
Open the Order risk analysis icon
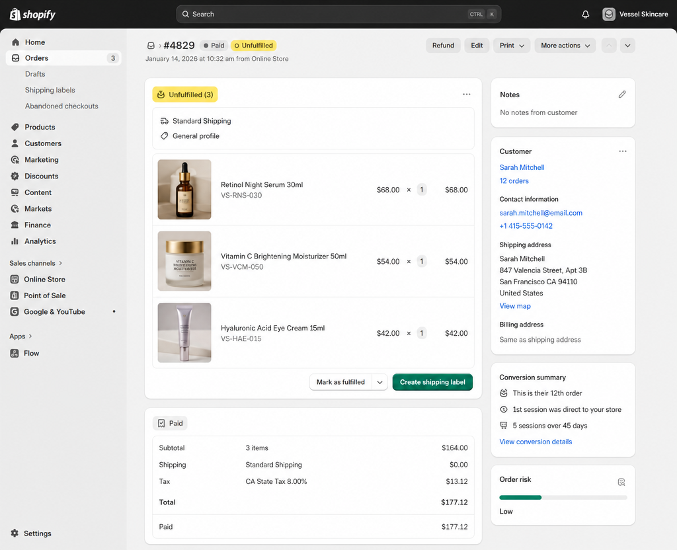(621, 482)
